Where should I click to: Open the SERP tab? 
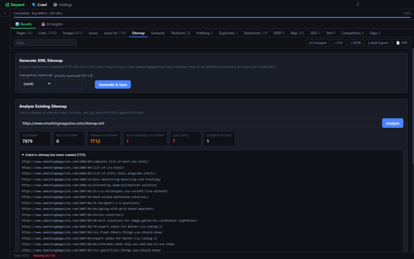279,33
